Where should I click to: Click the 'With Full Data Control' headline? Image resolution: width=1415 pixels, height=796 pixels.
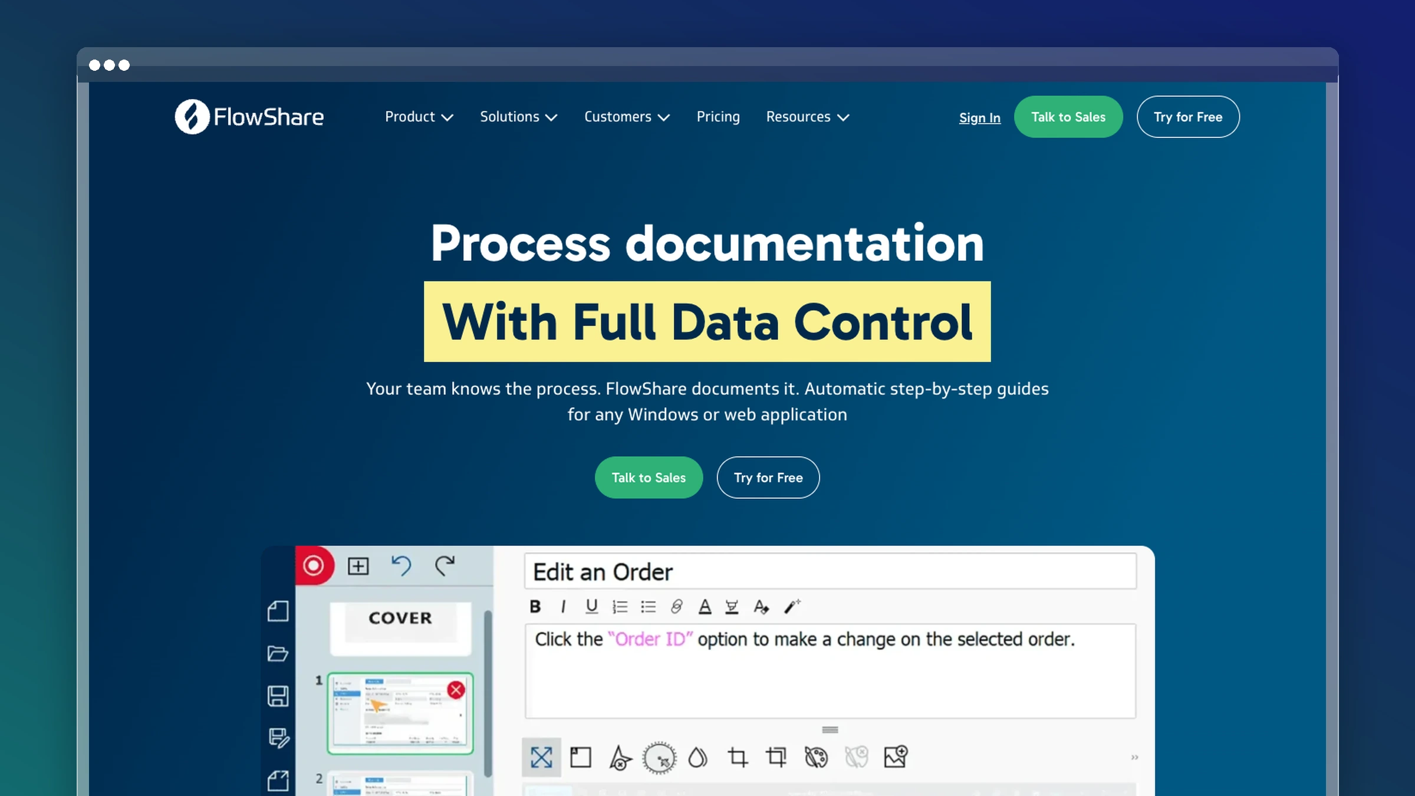click(x=707, y=322)
